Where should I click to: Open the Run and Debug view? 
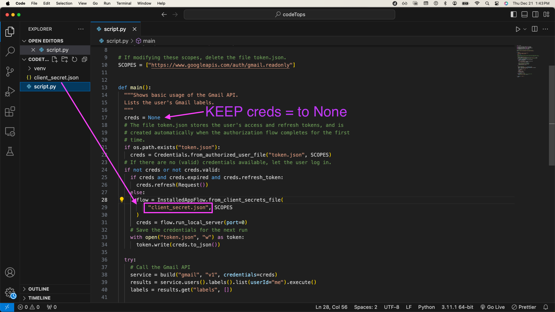point(10,92)
